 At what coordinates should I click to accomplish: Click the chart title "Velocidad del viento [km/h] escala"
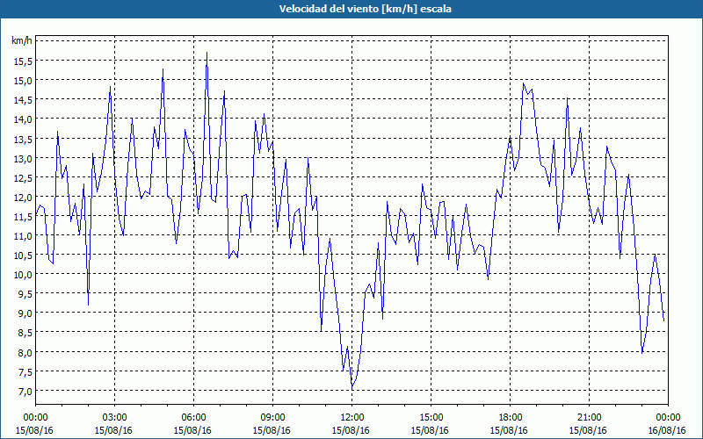[365, 9]
